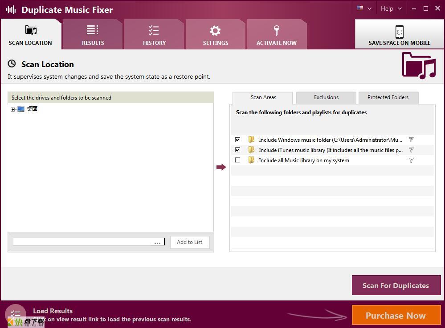Viewport: 445px width, 328px height.
Task: Click folder icon beside all Music library
Action: [x=251, y=160]
